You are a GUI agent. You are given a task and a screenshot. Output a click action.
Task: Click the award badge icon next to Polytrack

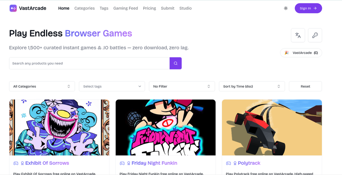click(x=235, y=163)
